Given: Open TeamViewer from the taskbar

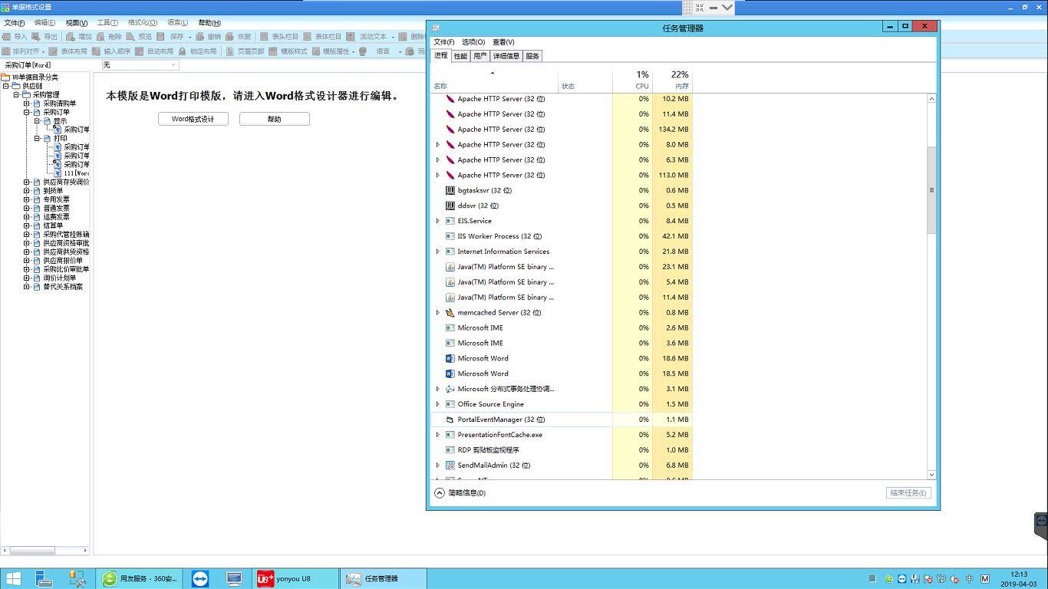Looking at the screenshot, I should coord(200,579).
